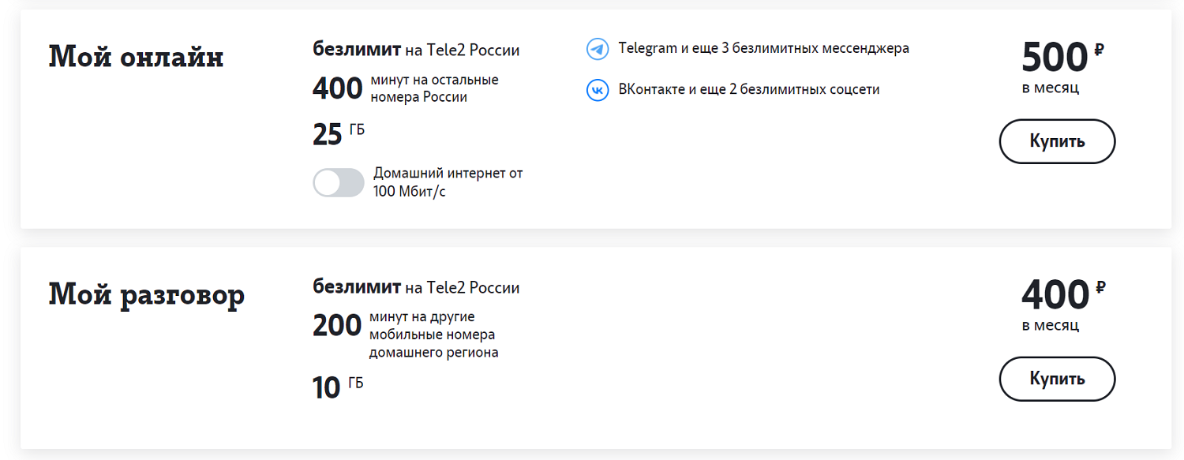Click Купить for tariff Мой разговор
Image resolution: width=1184 pixels, height=460 pixels.
pos(1057,379)
